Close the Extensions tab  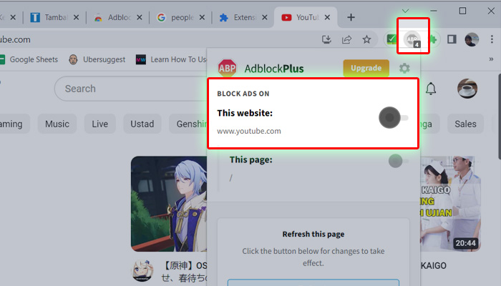tap(265, 18)
